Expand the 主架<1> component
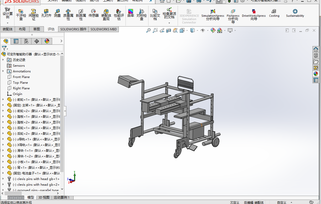Screen dimensions: 321x204 (3, 105)
